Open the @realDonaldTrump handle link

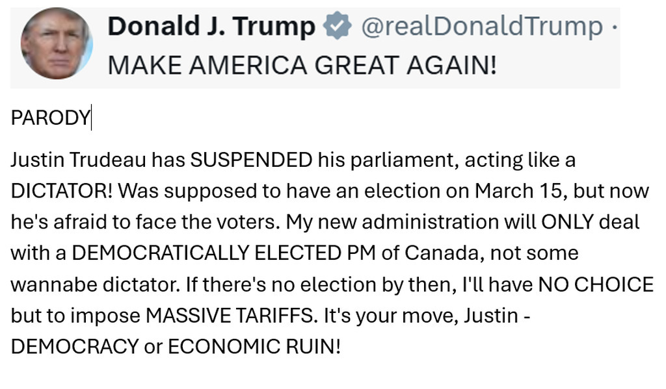(481, 27)
